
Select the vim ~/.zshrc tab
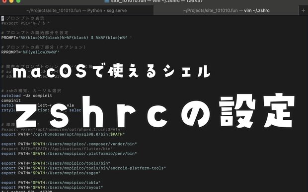[226, 10]
